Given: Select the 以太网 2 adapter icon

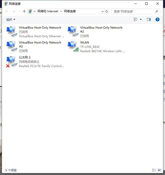Looking at the screenshot, I should [12, 62].
